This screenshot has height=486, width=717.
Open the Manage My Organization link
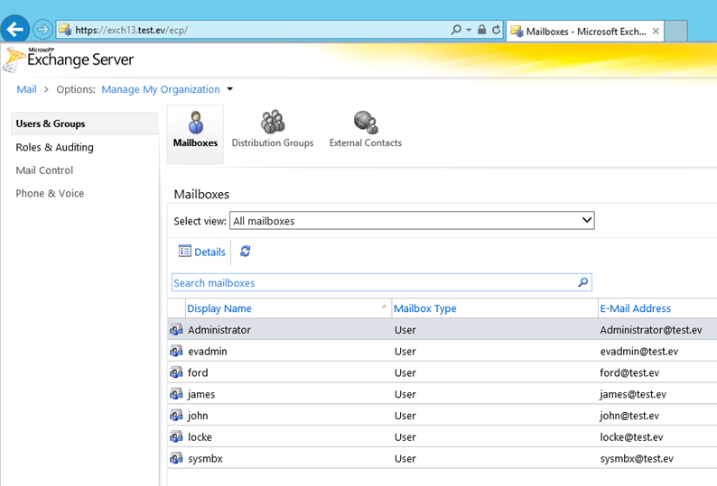[x=161, y=89]
